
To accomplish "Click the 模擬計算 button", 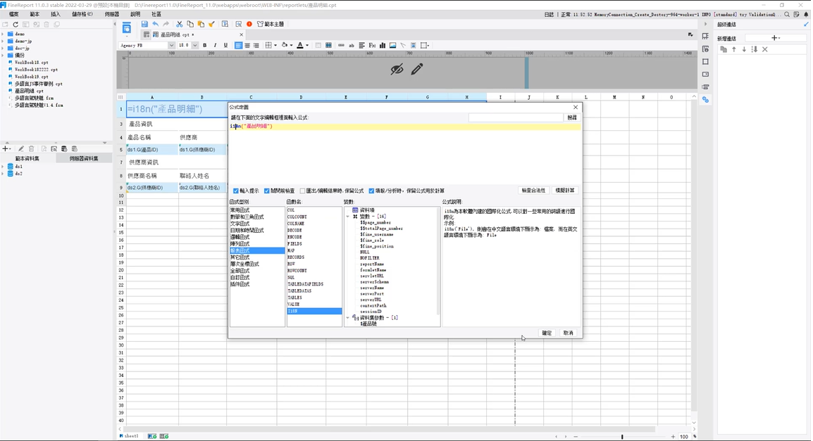I will click(x=564, y=191).
